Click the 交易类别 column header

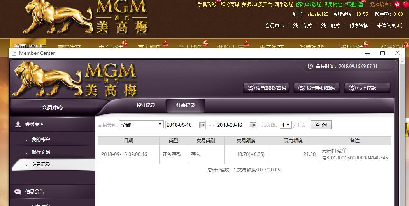click(x=206, y=141)
